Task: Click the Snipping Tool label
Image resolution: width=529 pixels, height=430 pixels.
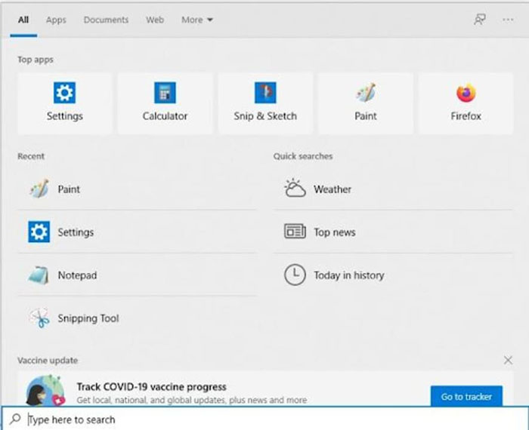Action: pyautogui.click(x=88, y=318)
